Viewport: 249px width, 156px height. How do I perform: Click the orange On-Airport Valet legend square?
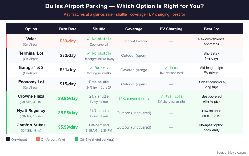38,139
